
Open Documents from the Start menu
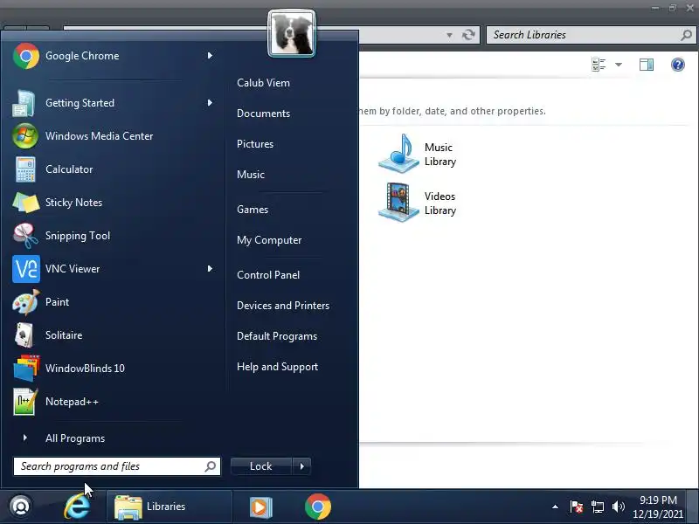(263, 114)
